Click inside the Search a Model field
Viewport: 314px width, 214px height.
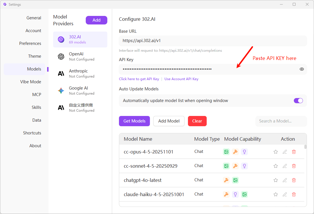(x=281, y=121)
